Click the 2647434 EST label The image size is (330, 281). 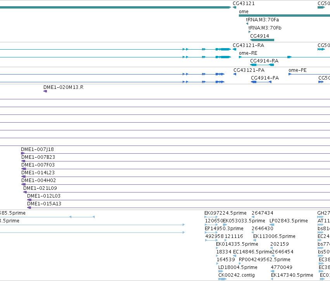tap(263, 213)
